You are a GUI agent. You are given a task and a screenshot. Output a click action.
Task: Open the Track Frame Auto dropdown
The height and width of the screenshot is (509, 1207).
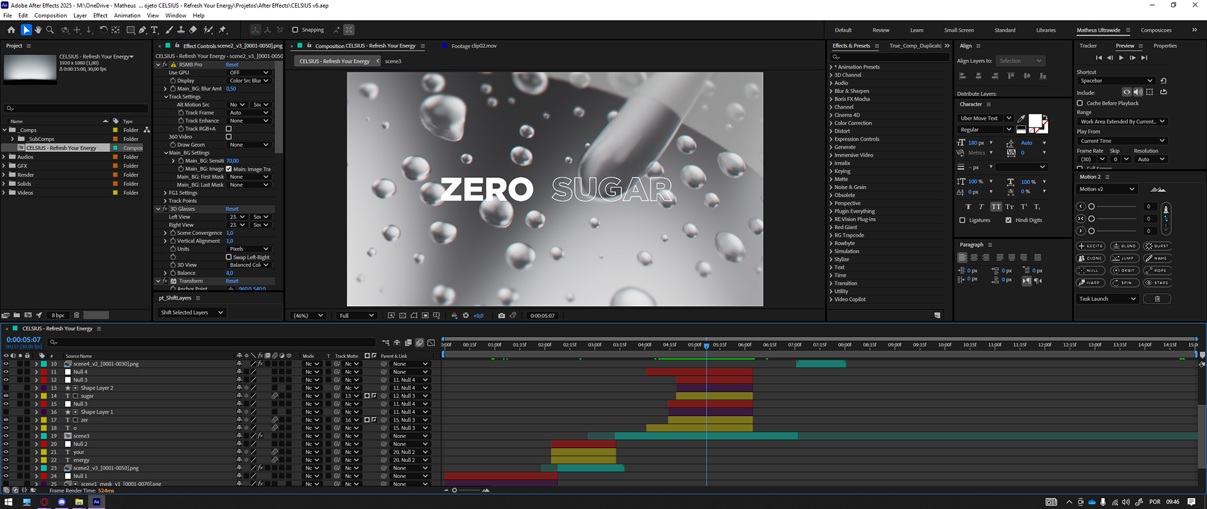pos(248,113)
